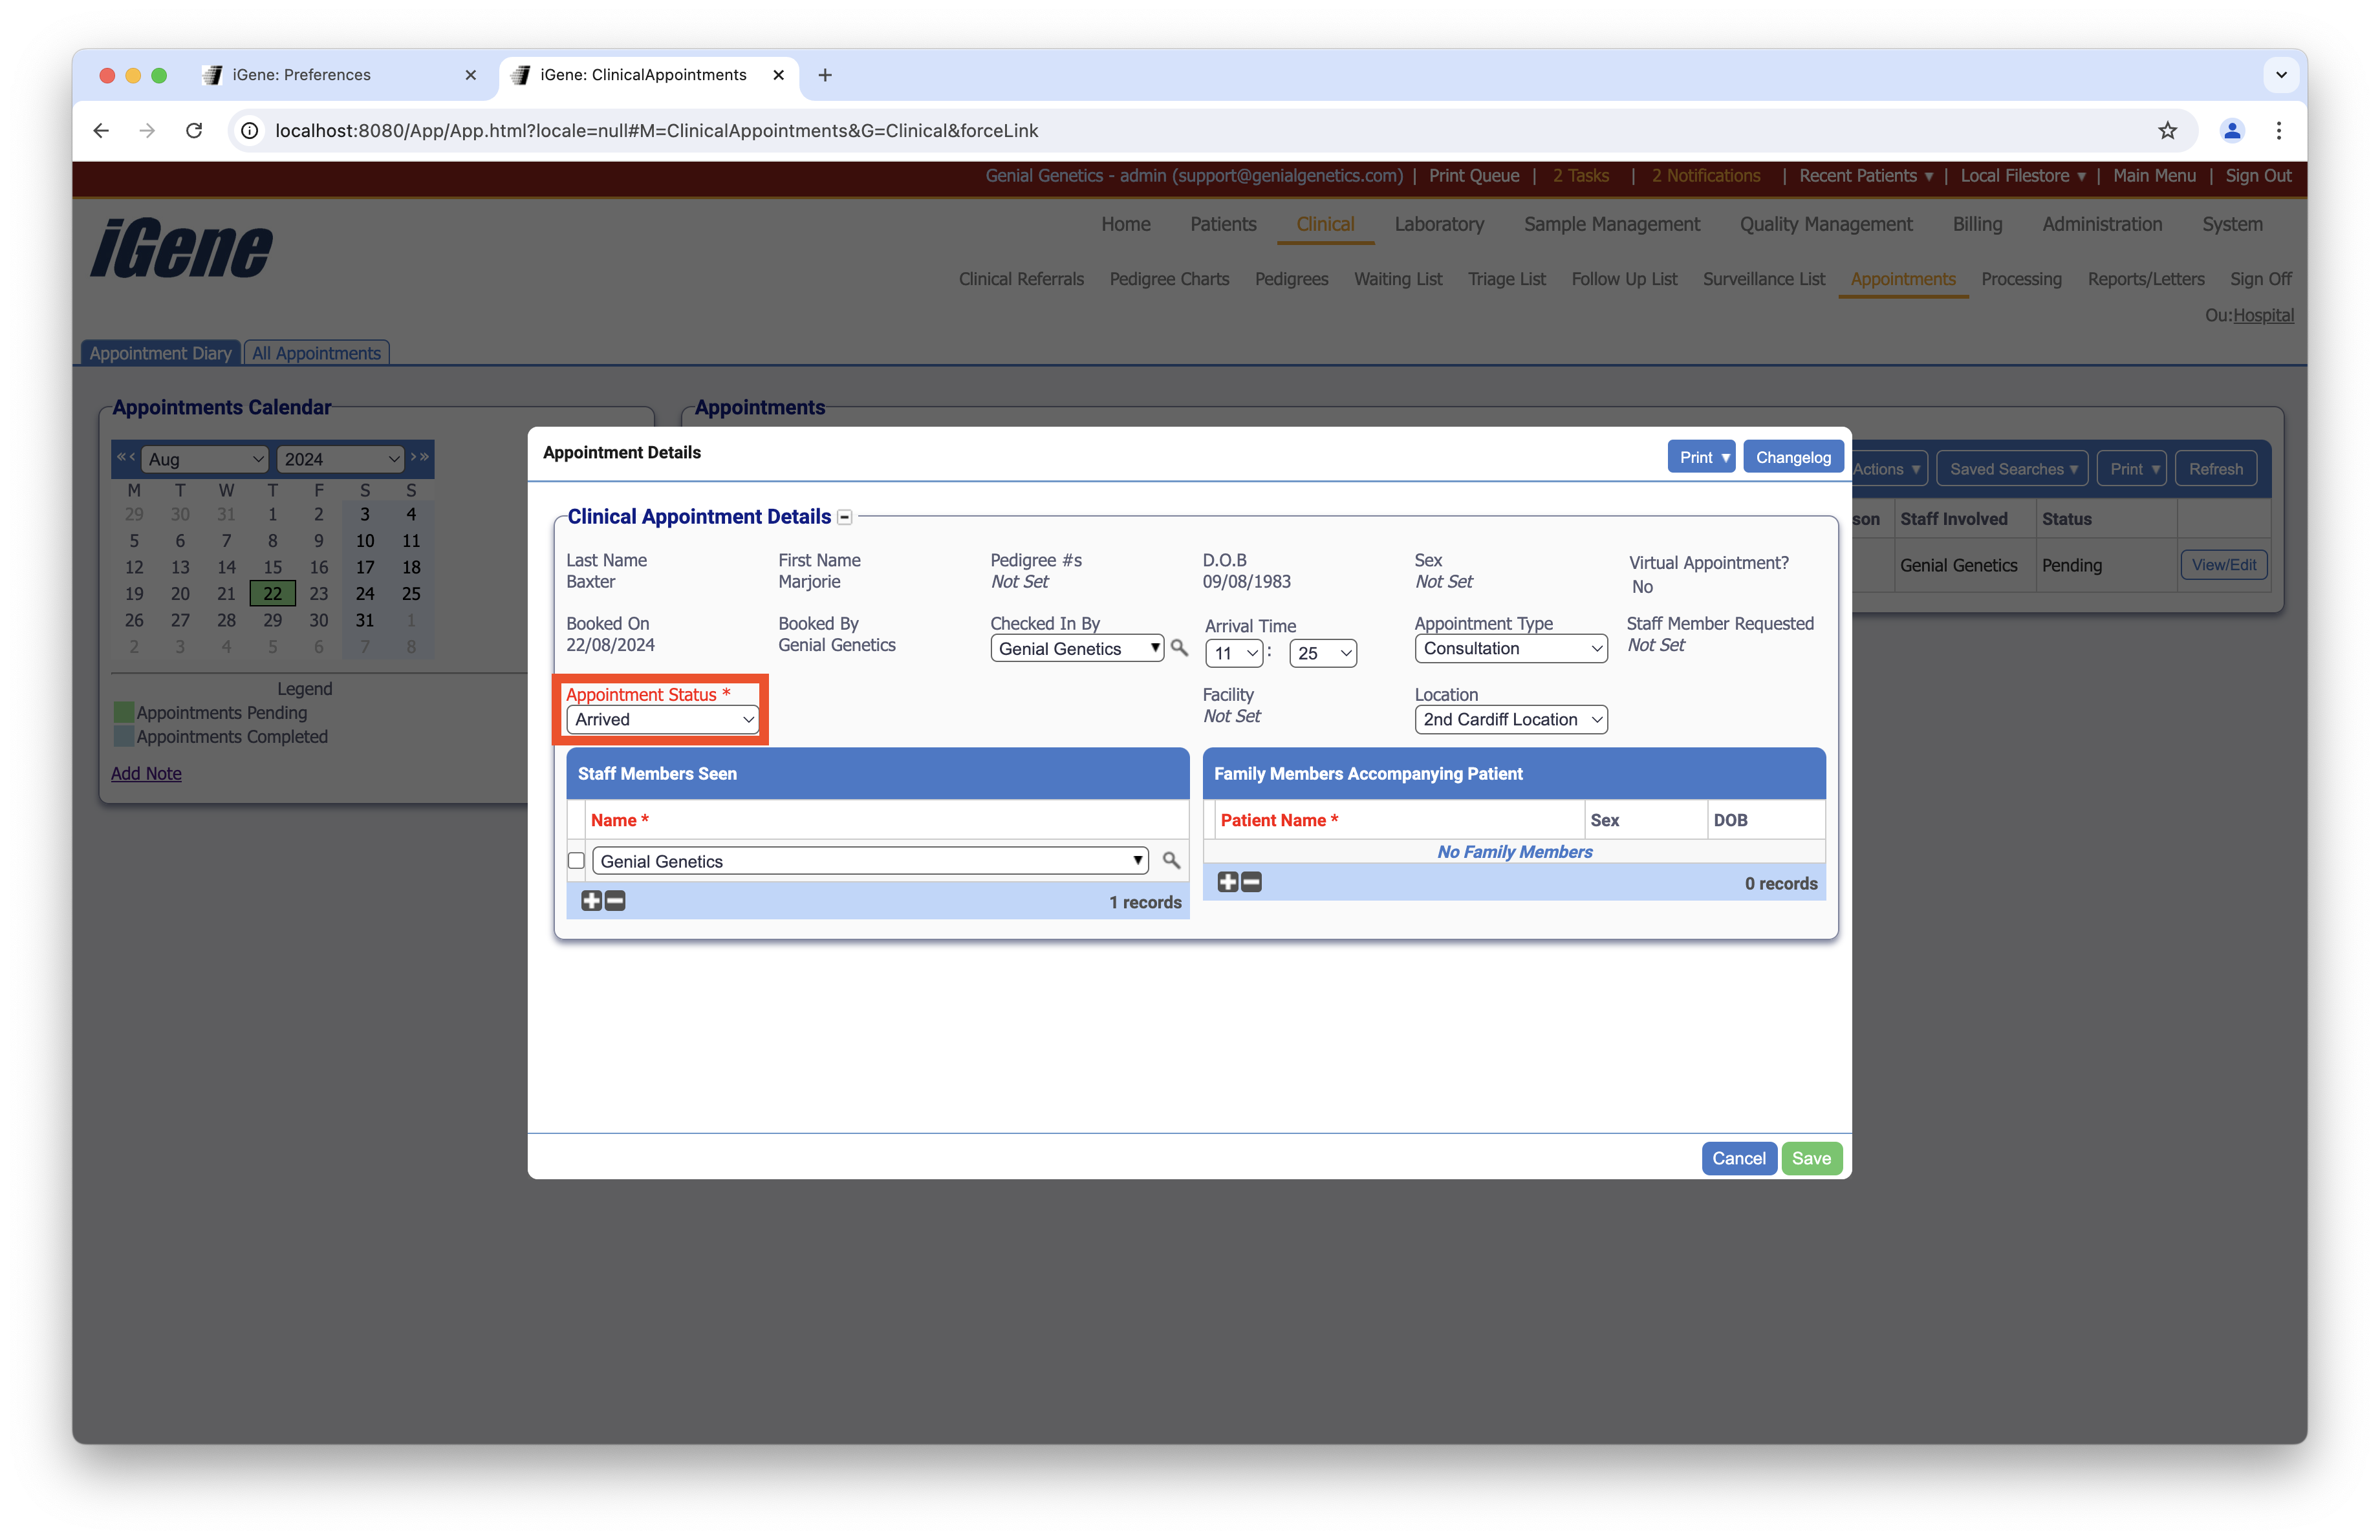
Task: Open the Changelog for this appointment
Action: pos(1792,456)
